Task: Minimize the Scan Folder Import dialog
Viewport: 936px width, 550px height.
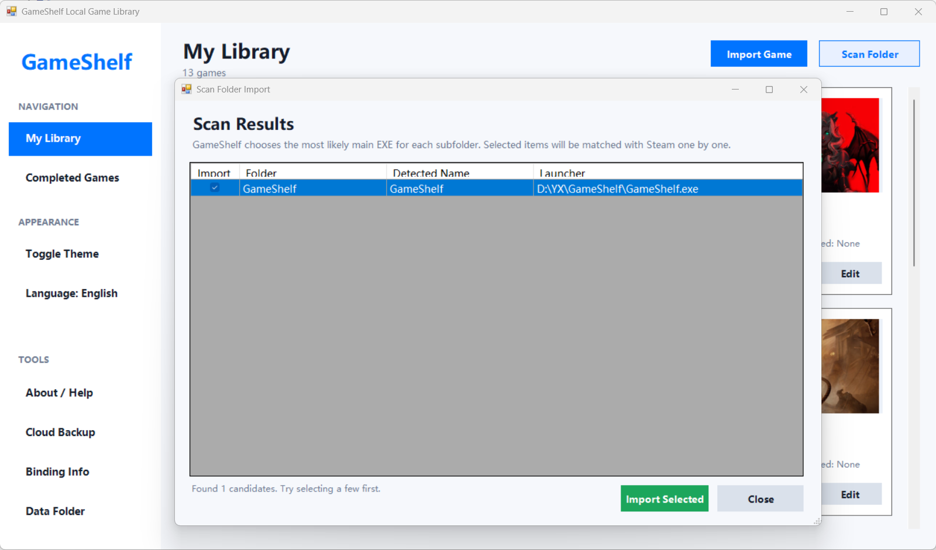Action: coord(735,90)
